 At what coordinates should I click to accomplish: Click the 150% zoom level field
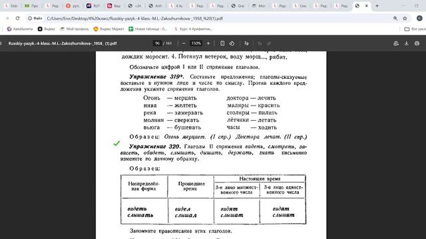click(196, 43)
